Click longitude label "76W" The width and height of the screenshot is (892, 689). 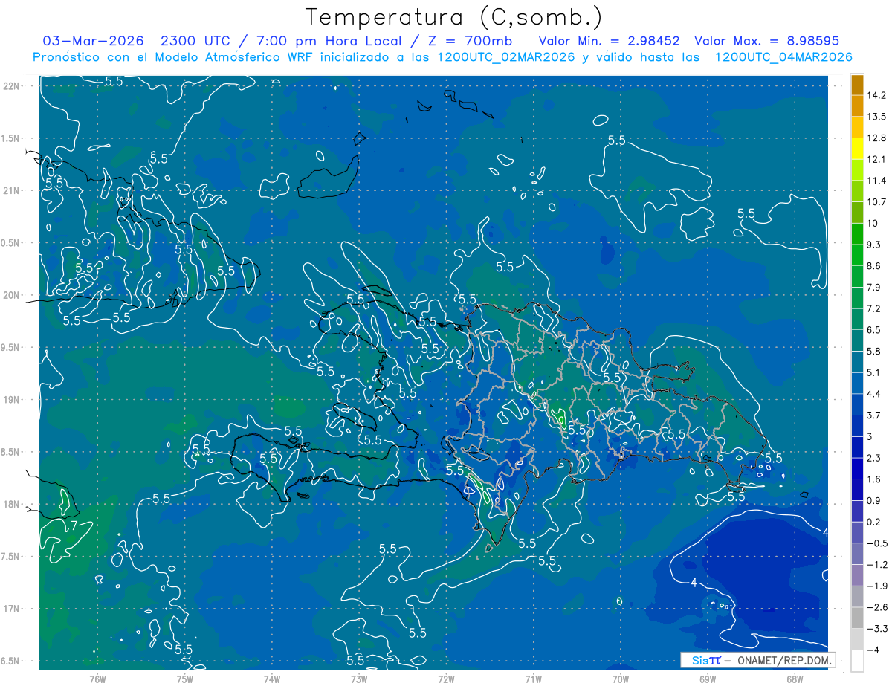click(97, 679)
